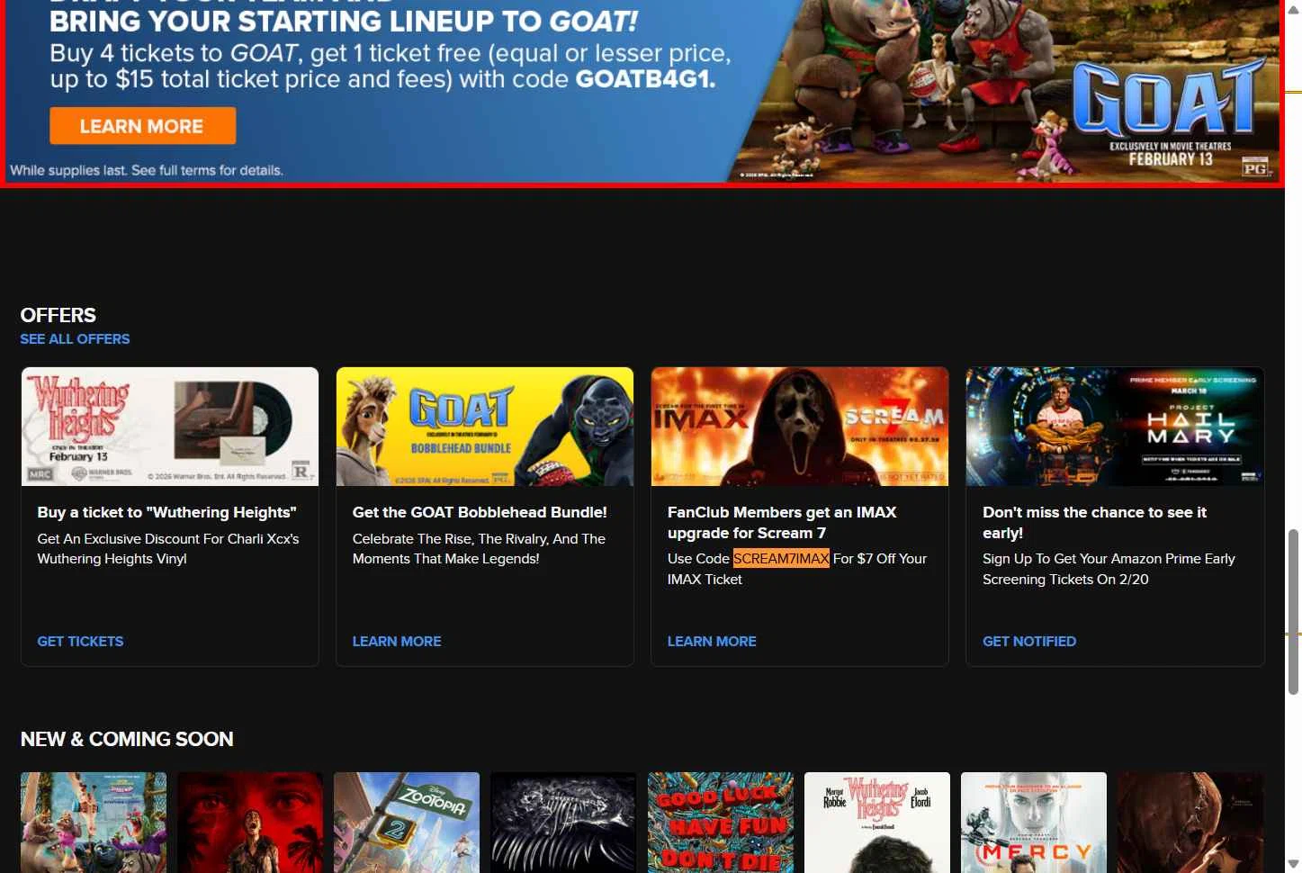Open the Wuthering Heights movie poster
1302x873 pixels.
pyautogui.click(x=877, y=823)
